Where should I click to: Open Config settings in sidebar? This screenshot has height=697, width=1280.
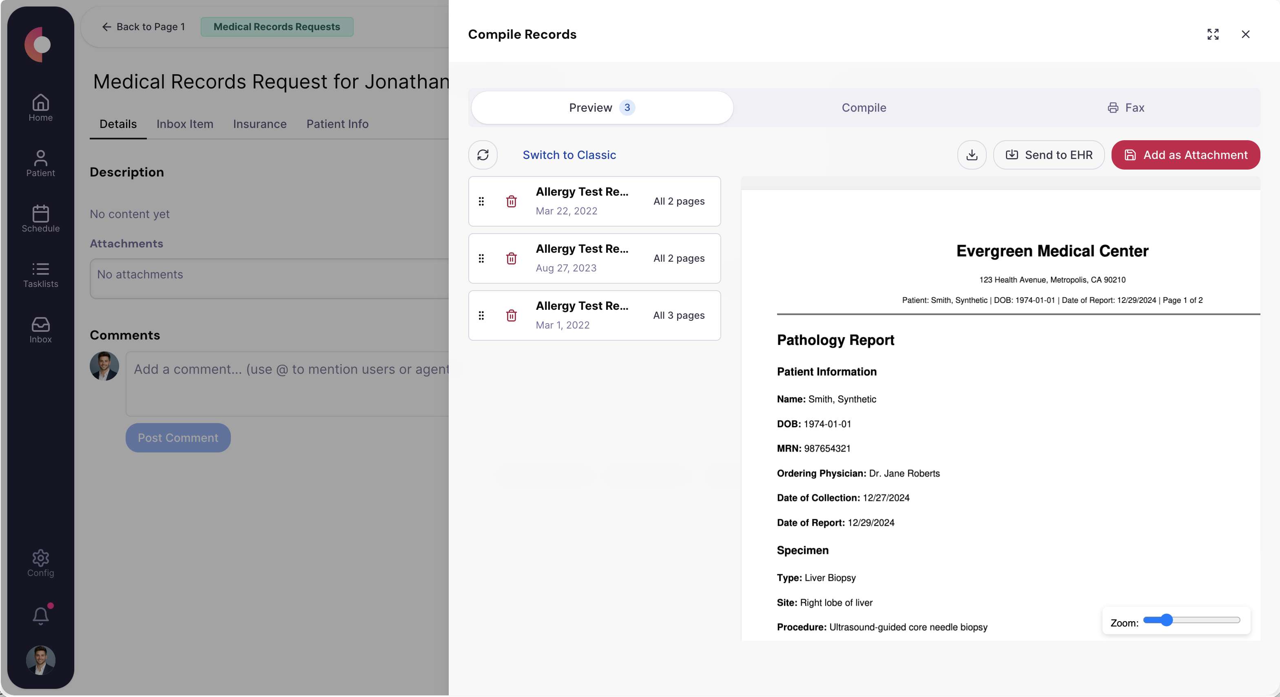(x=40, y=563)
